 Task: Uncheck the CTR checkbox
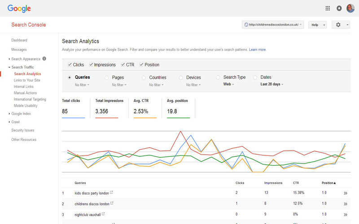123,65
